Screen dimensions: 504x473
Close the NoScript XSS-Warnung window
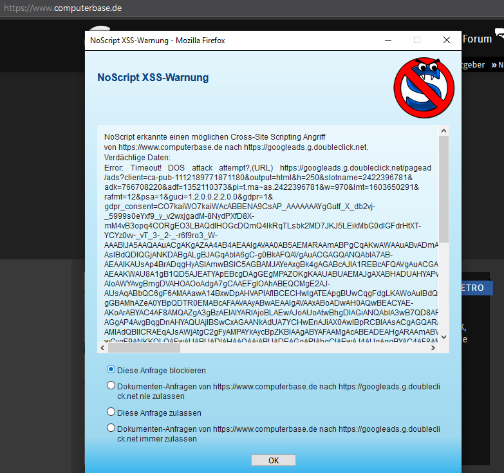point(447,40)
